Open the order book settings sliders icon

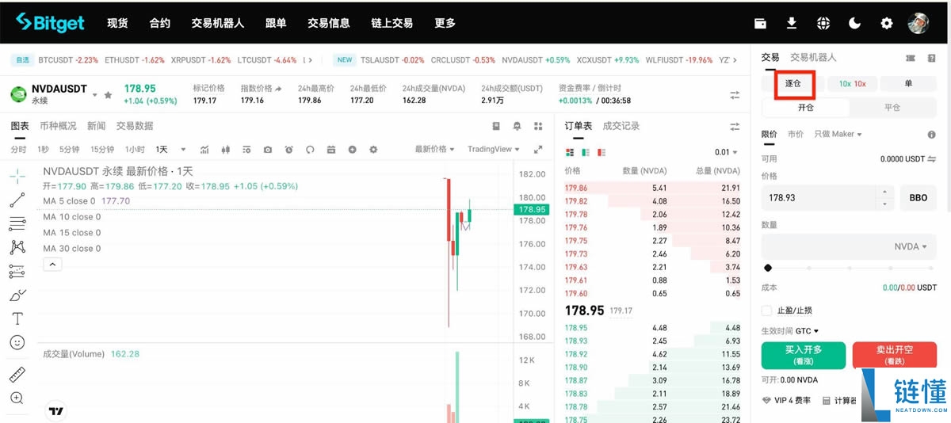tap(735, 126)
